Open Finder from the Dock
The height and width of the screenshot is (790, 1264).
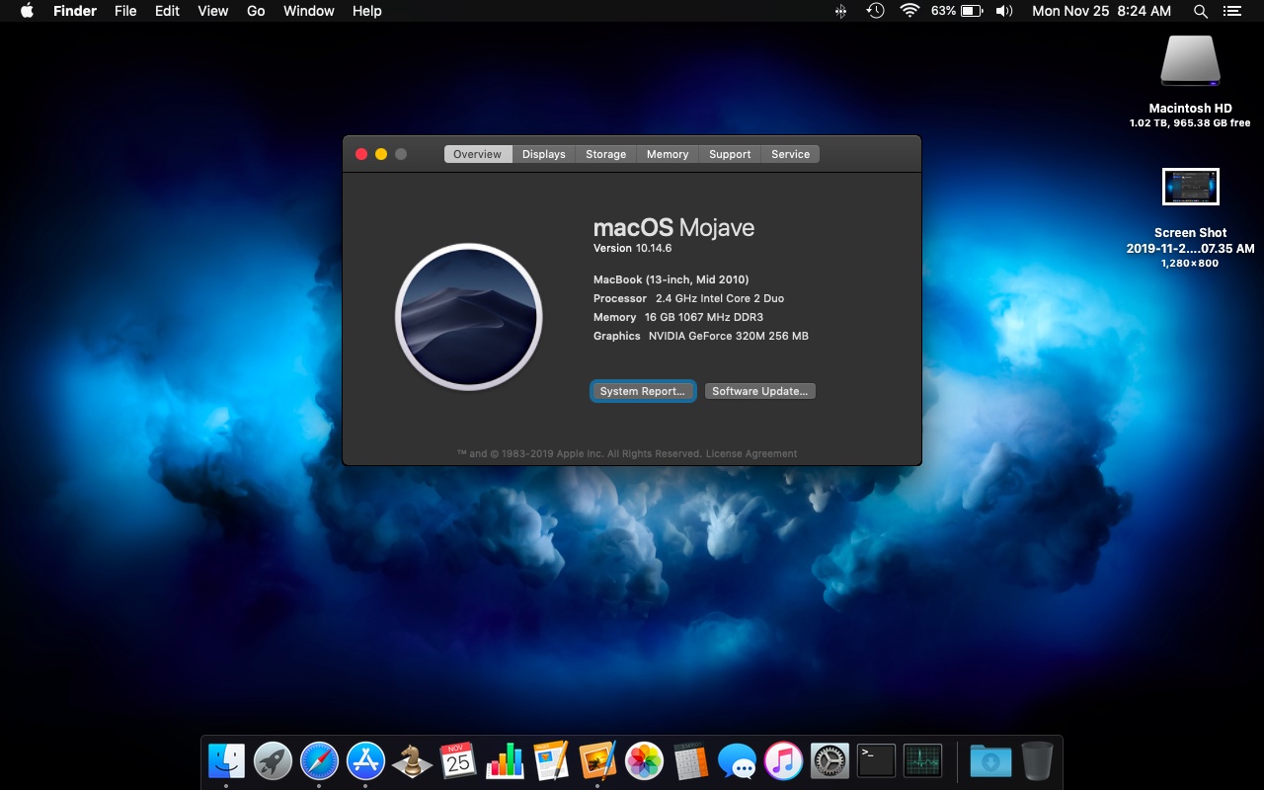click(x=226, y=761)
